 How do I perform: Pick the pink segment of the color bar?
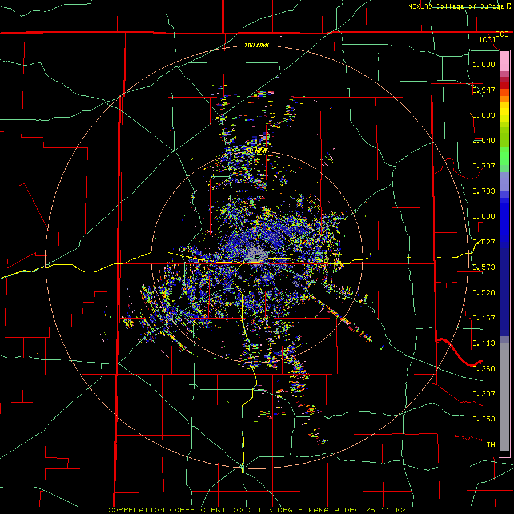tap(504, 61)
